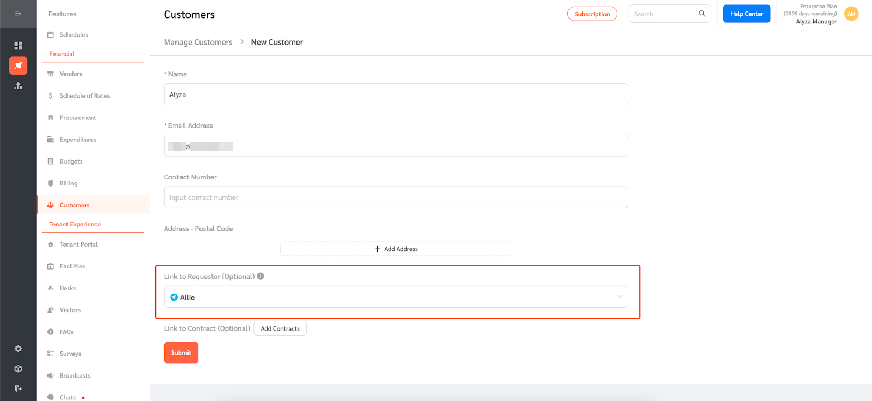Click the Add Contracts button
This screenshot has height=401, width=872.
[x=280, y=328]
